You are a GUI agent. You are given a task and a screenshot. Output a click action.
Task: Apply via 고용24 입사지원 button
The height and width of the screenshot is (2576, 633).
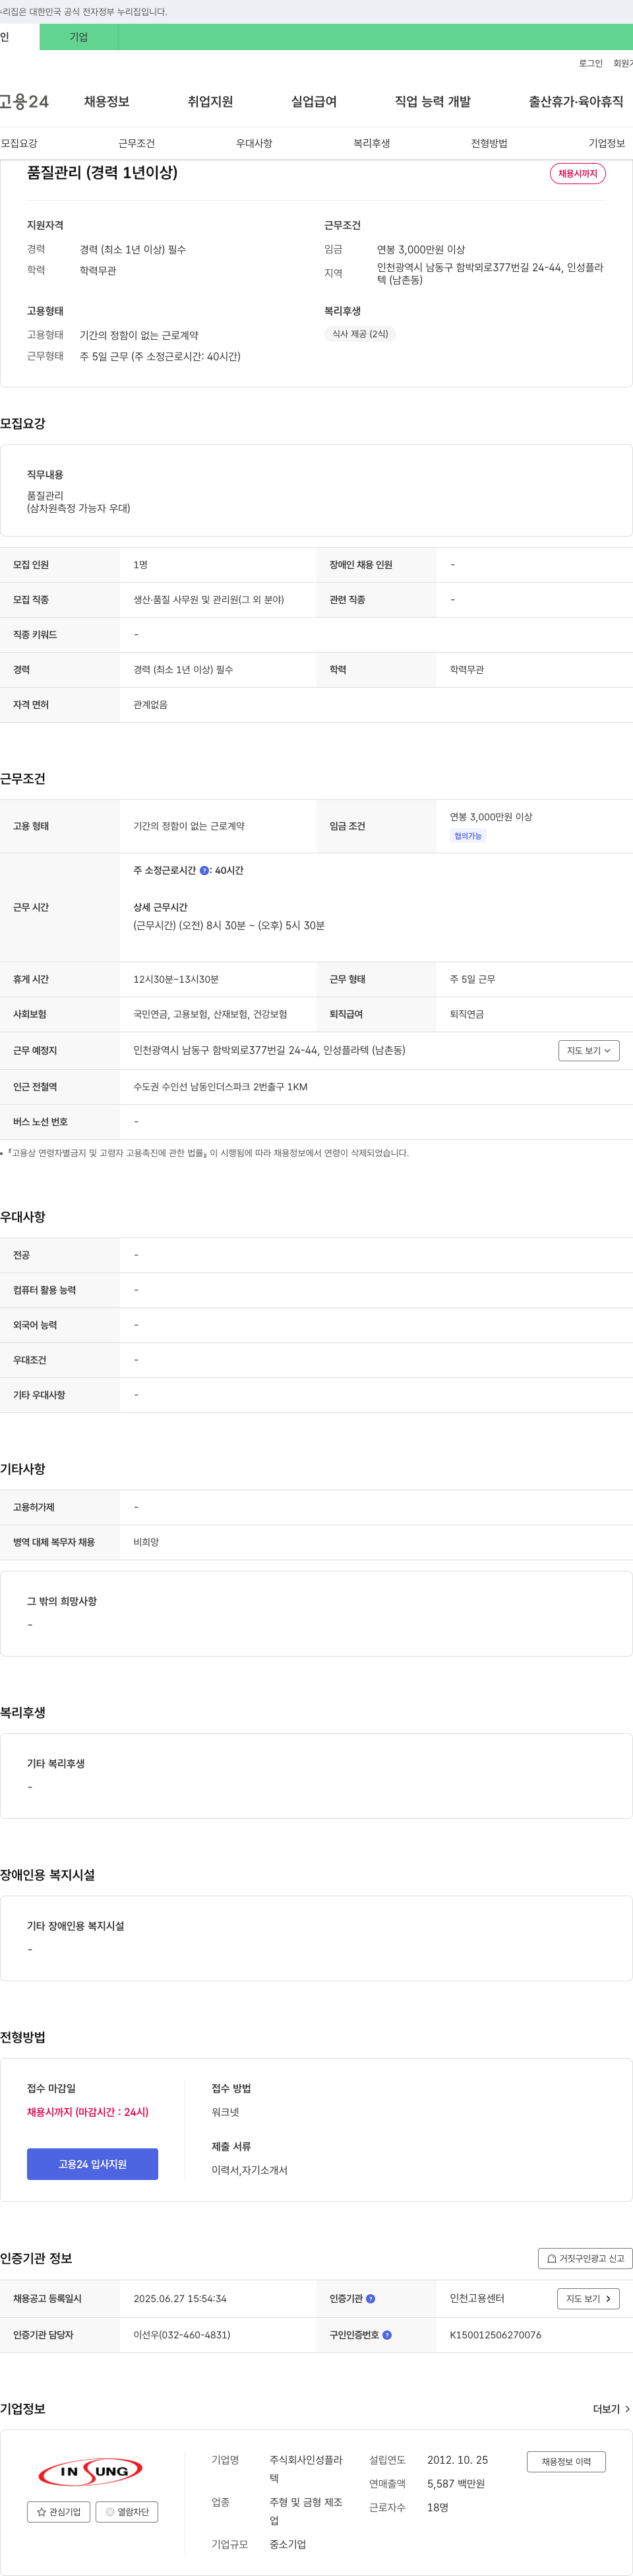coord(92,2164)
